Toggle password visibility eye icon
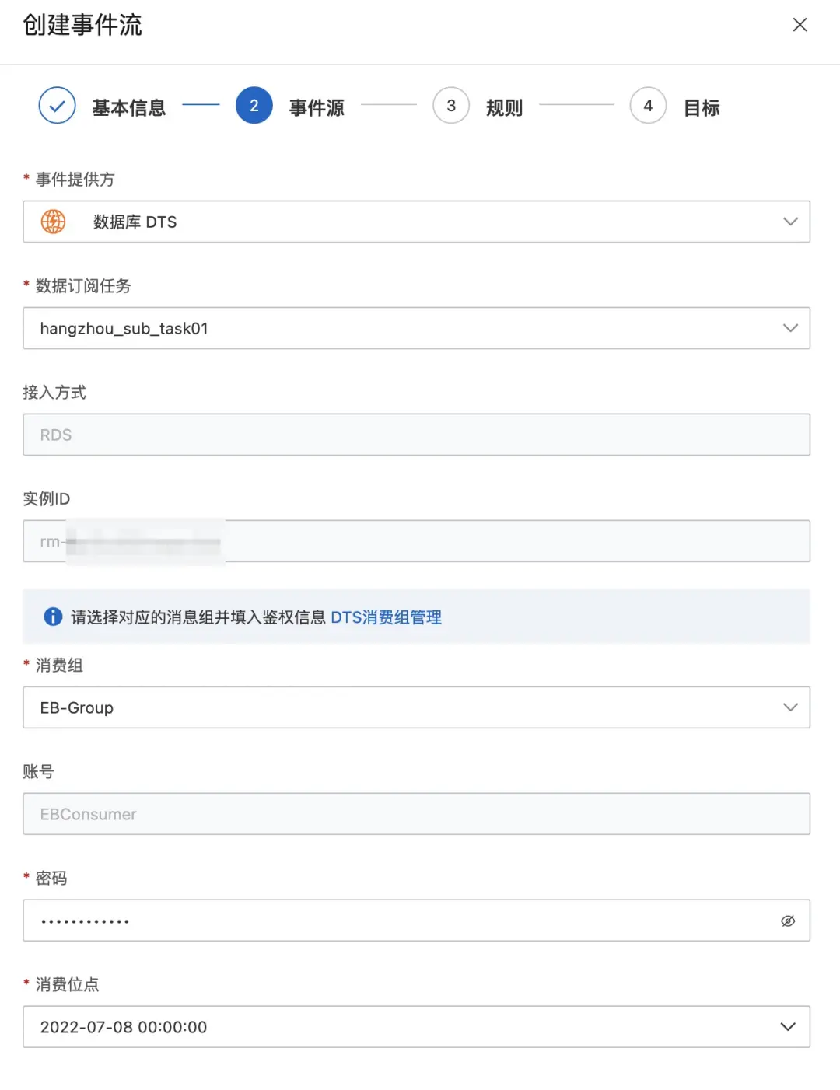 tap(788, 921)
